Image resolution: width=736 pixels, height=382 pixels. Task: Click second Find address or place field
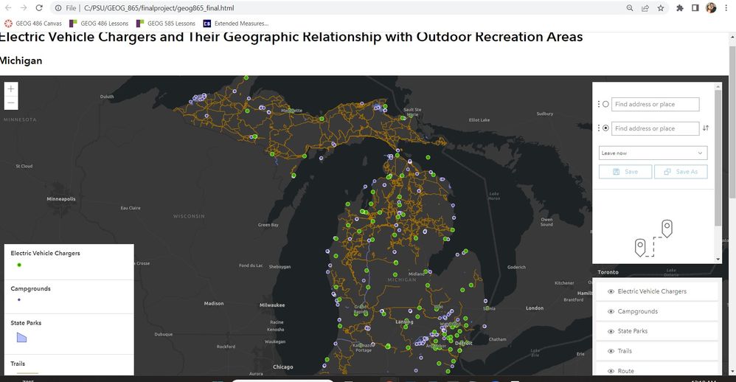pyautogui.click(x=656, y=128)
